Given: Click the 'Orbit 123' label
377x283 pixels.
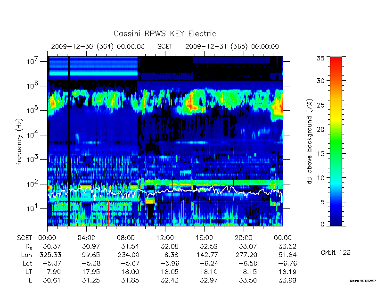Looking at the screenshot, I should 336,252.
